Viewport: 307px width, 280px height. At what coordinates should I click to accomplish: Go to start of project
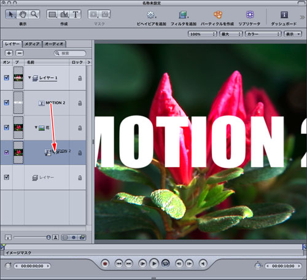(x=119, y=263)
